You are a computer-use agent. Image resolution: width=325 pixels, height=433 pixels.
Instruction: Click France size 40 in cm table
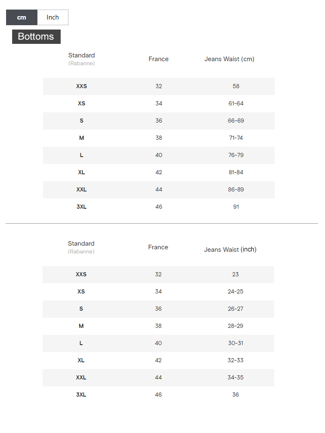[x=159, y=155]
